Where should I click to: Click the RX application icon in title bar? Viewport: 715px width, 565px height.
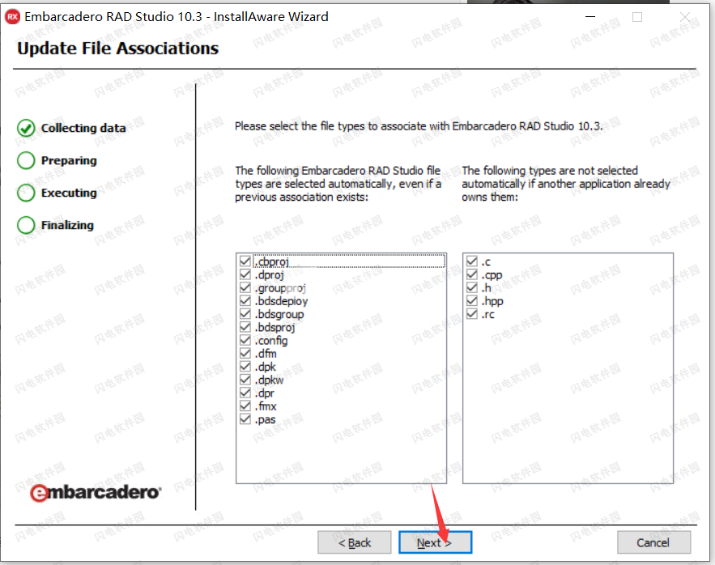[12, 17]
